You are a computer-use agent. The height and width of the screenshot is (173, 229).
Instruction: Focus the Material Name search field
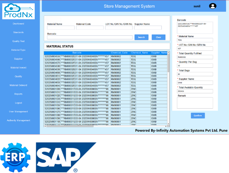point(60,28)
